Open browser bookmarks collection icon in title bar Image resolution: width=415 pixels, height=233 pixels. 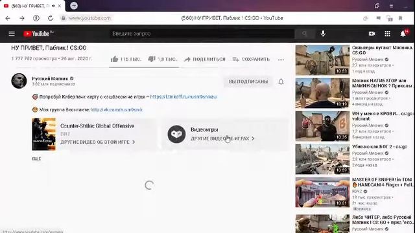[377, 6]
